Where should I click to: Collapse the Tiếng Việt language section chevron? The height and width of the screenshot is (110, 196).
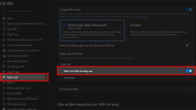[191, 64]
